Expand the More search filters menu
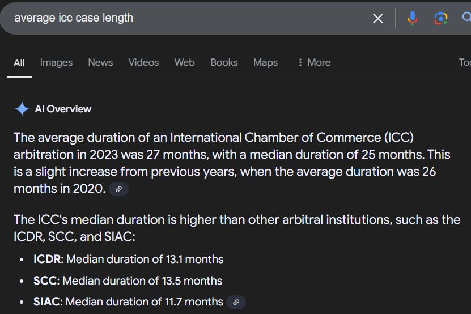Screen dimensions: 471x314 [314, 62]
